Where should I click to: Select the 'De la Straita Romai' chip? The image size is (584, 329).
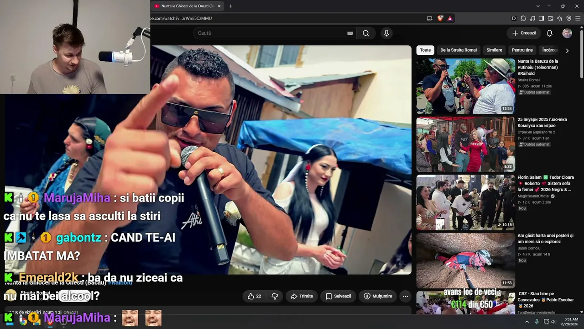459,50
